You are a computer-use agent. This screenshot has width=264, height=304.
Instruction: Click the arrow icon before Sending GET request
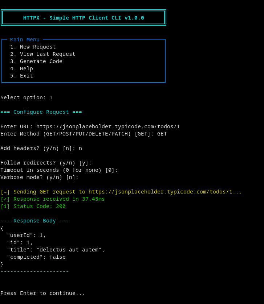(5, 192)
